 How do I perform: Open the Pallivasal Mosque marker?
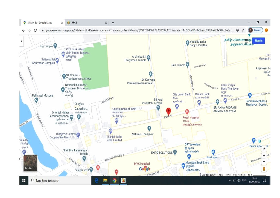tap(36, 100)
